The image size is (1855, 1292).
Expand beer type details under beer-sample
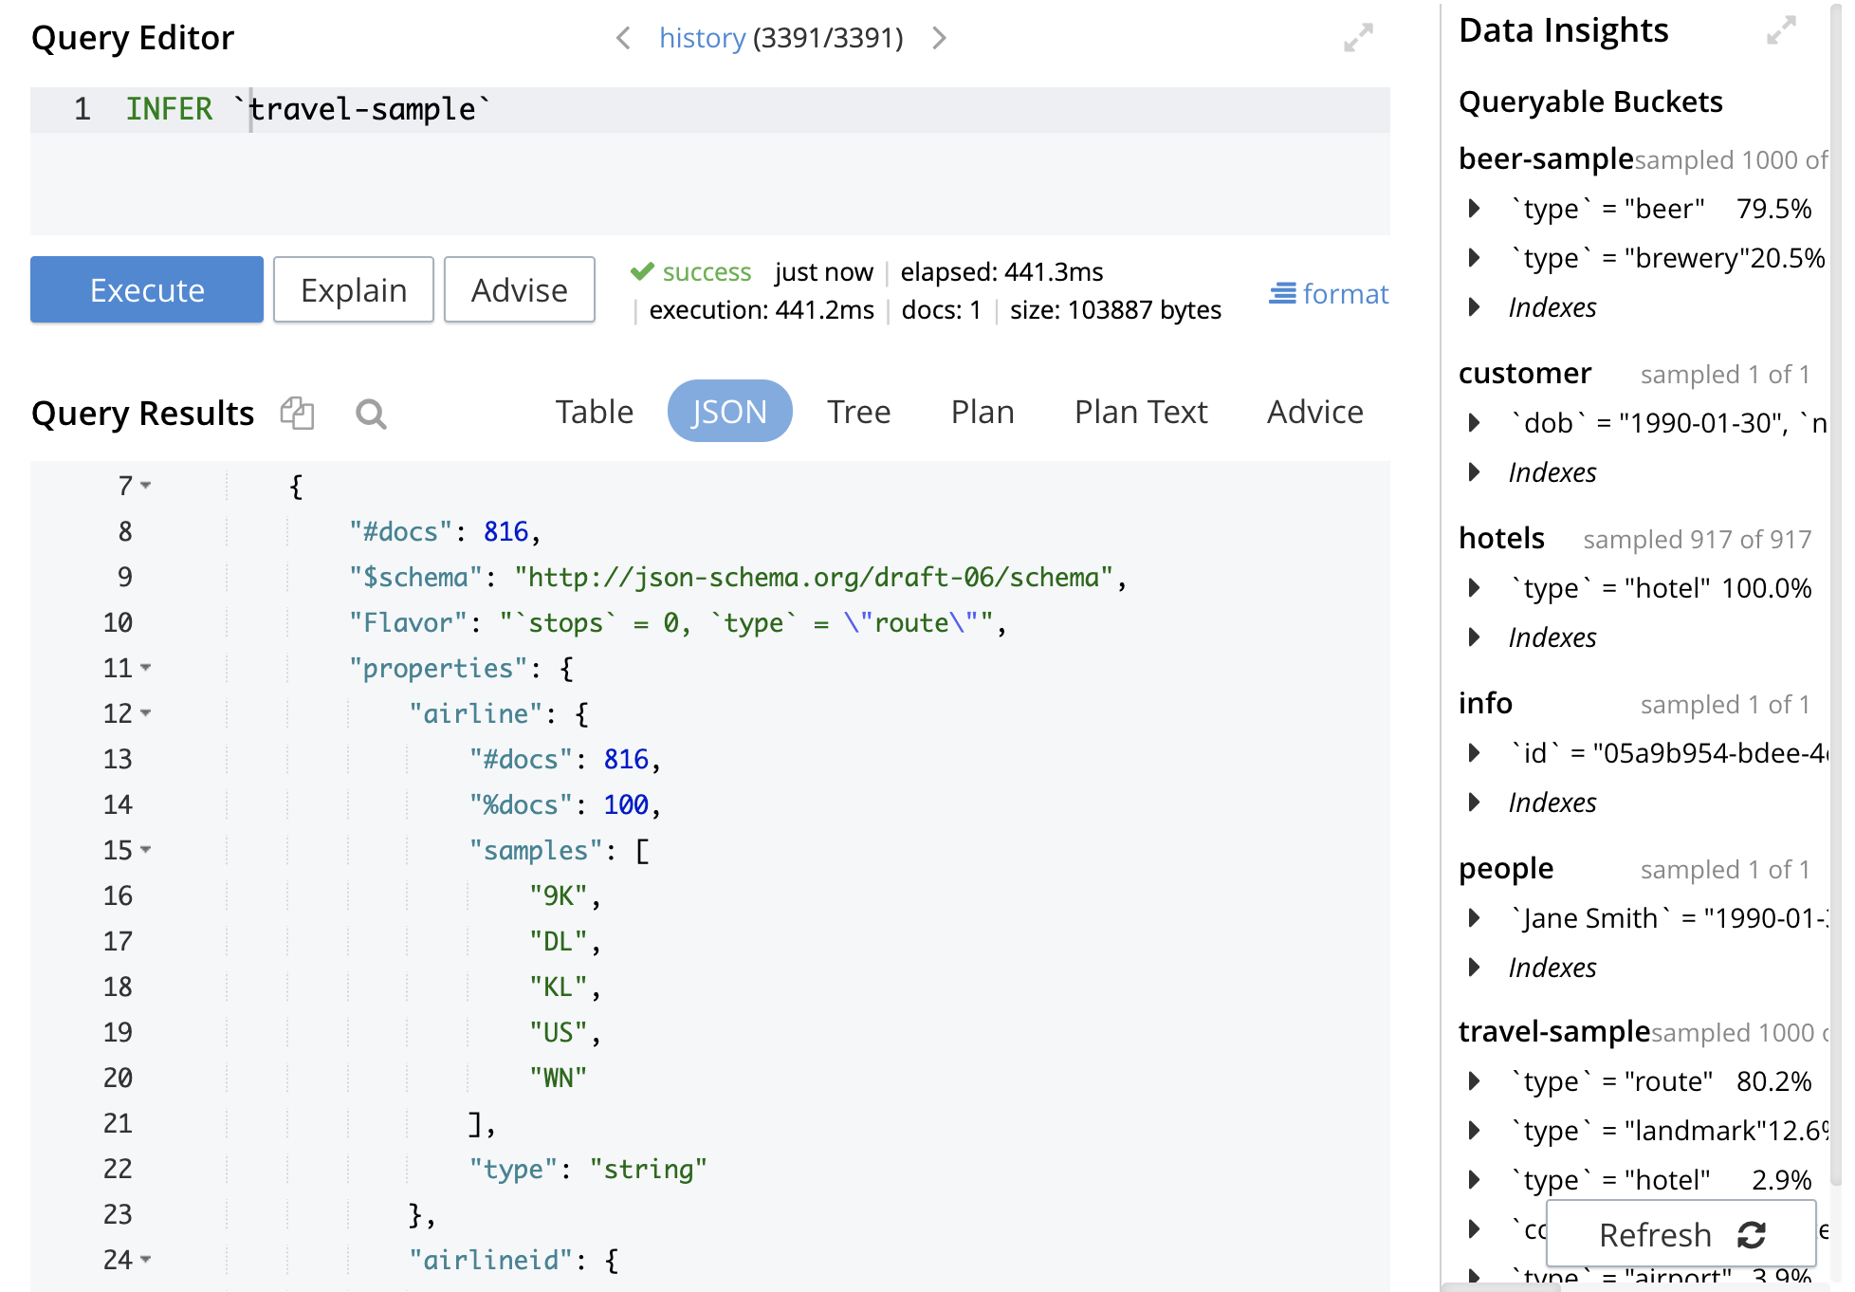click(1474, 209)
